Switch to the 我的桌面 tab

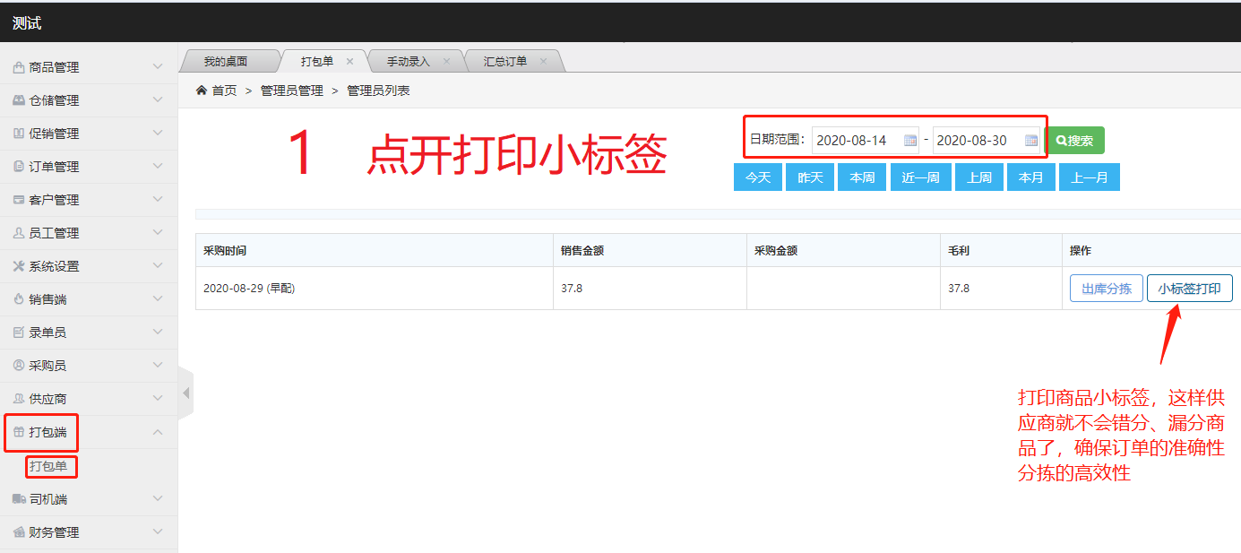tap(225, 62)
